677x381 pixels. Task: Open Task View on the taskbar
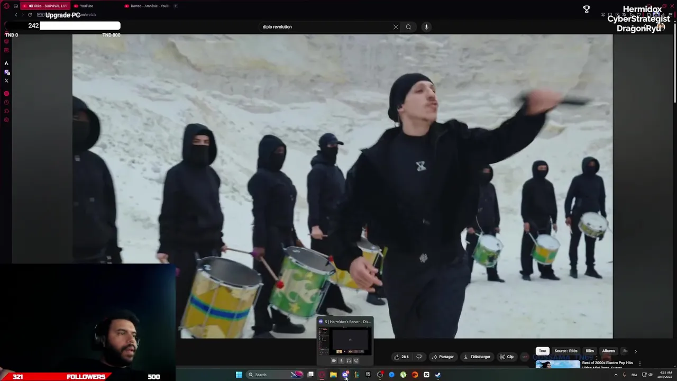(310, 375)
